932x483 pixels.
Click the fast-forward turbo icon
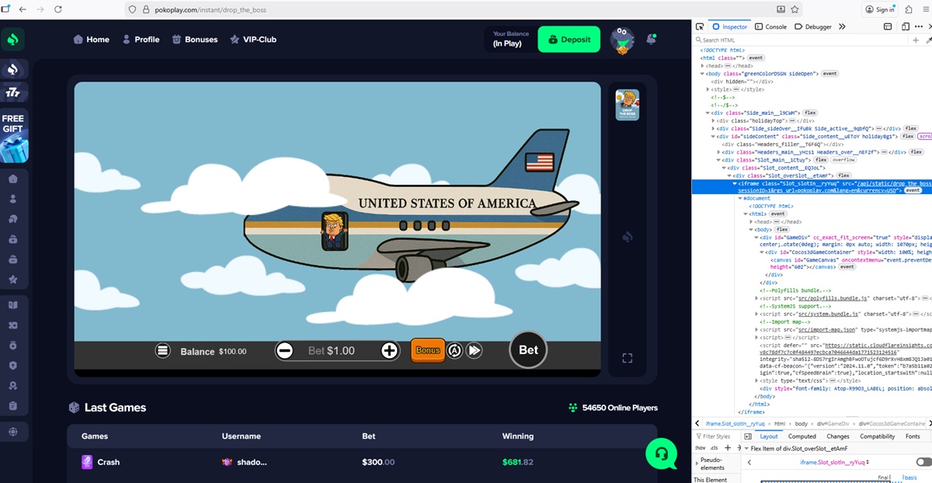click(x=474, y=351)
